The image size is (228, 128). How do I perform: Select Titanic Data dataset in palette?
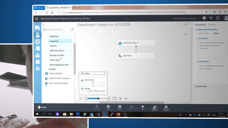60,60
